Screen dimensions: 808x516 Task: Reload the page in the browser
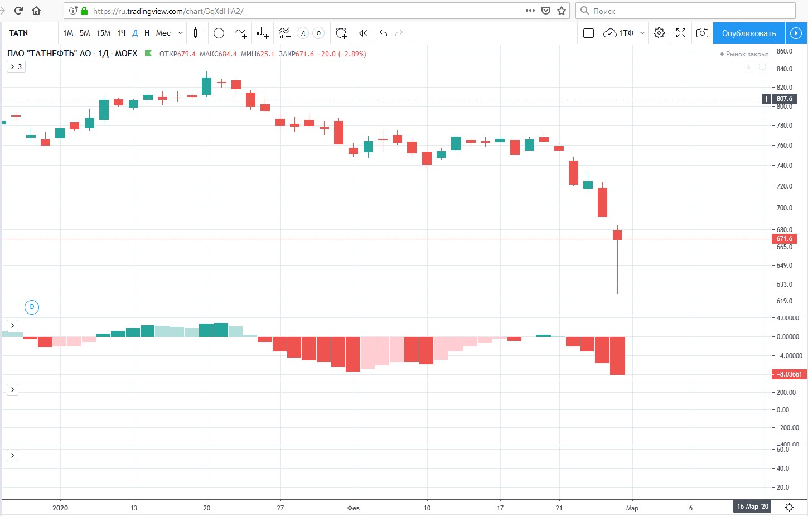(18, 11)
